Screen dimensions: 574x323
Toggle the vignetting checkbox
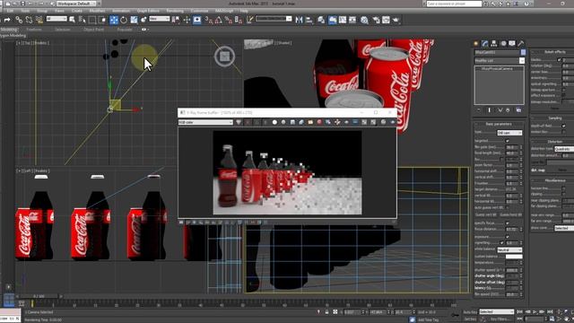pos(502,242)
